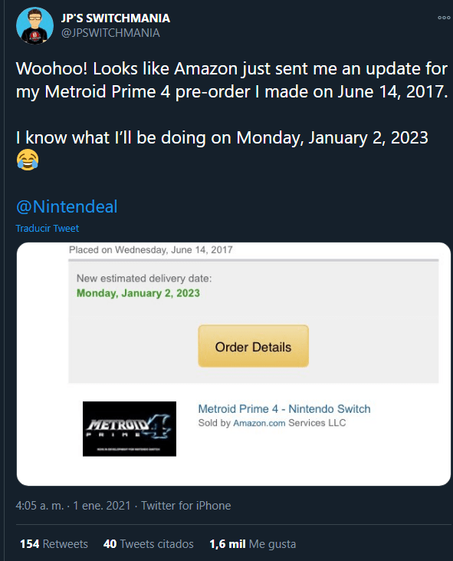Click the Order Details button in image
453x561 pixels.
click(253, 346)
